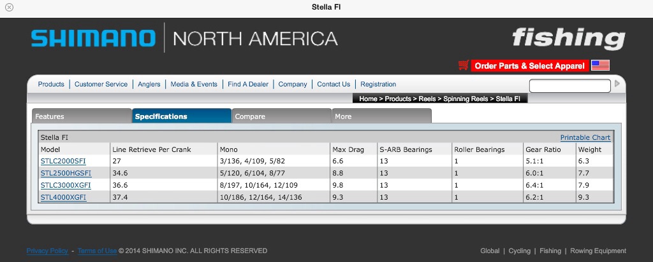Open the Printable Chart link
Viewport: 653px width, 262px height.
(585, 137)
